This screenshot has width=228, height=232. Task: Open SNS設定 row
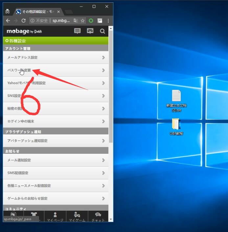[56, 96]
